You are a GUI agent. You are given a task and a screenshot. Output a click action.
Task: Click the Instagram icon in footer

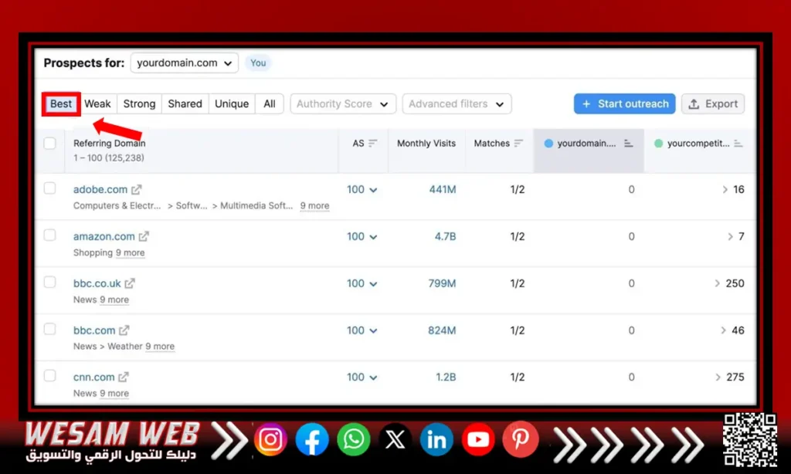[x=270, y=440]
